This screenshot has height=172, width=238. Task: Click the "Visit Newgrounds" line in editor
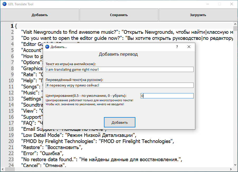[x=127, y=32]
